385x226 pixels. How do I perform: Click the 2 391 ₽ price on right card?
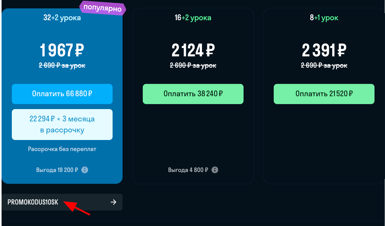tap(324, 50)
